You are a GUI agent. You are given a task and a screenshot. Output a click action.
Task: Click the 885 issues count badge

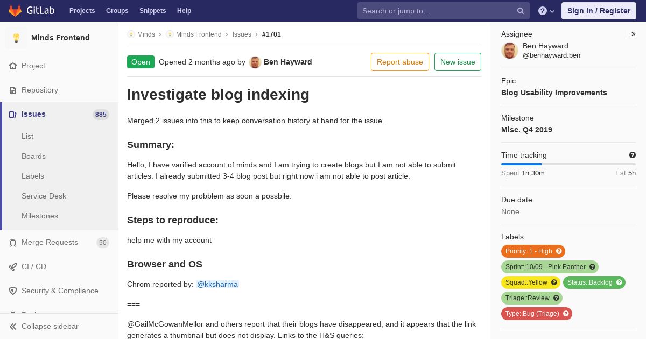101,115
